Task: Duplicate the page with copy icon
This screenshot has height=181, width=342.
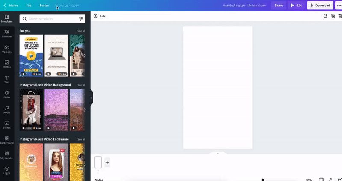Action: point(333,16)
